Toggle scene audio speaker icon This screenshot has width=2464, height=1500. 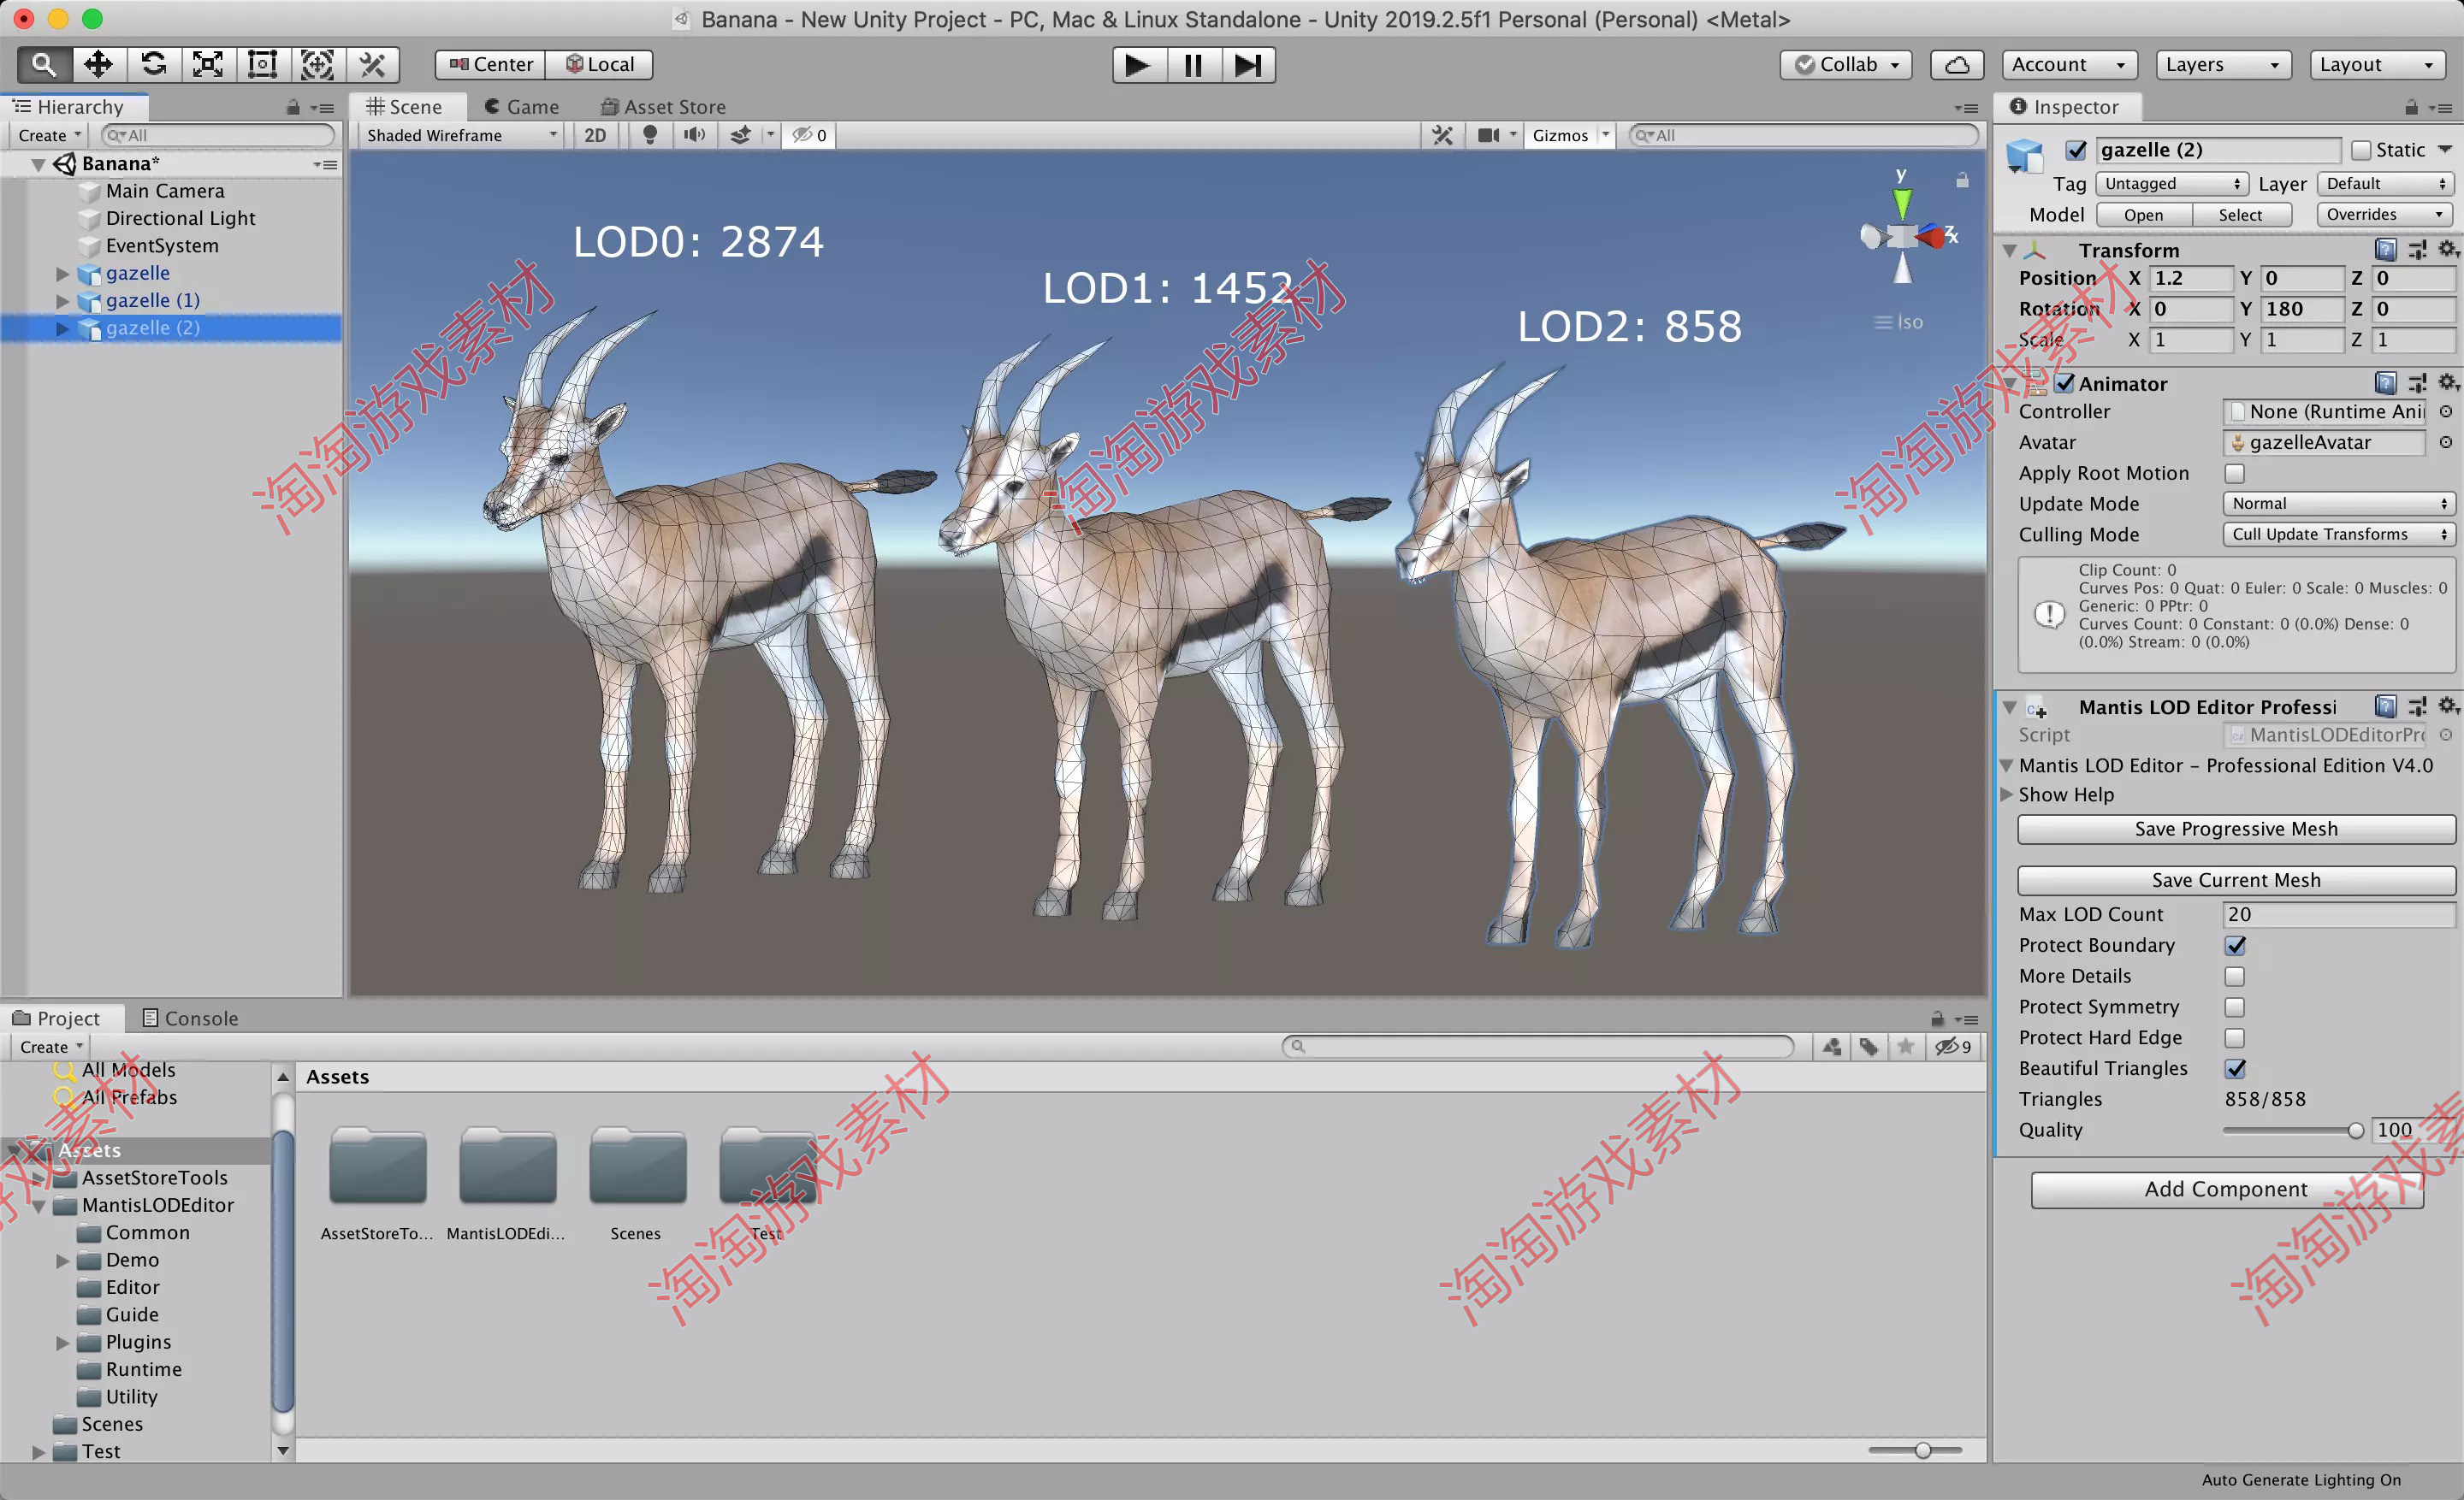[694, 135]
